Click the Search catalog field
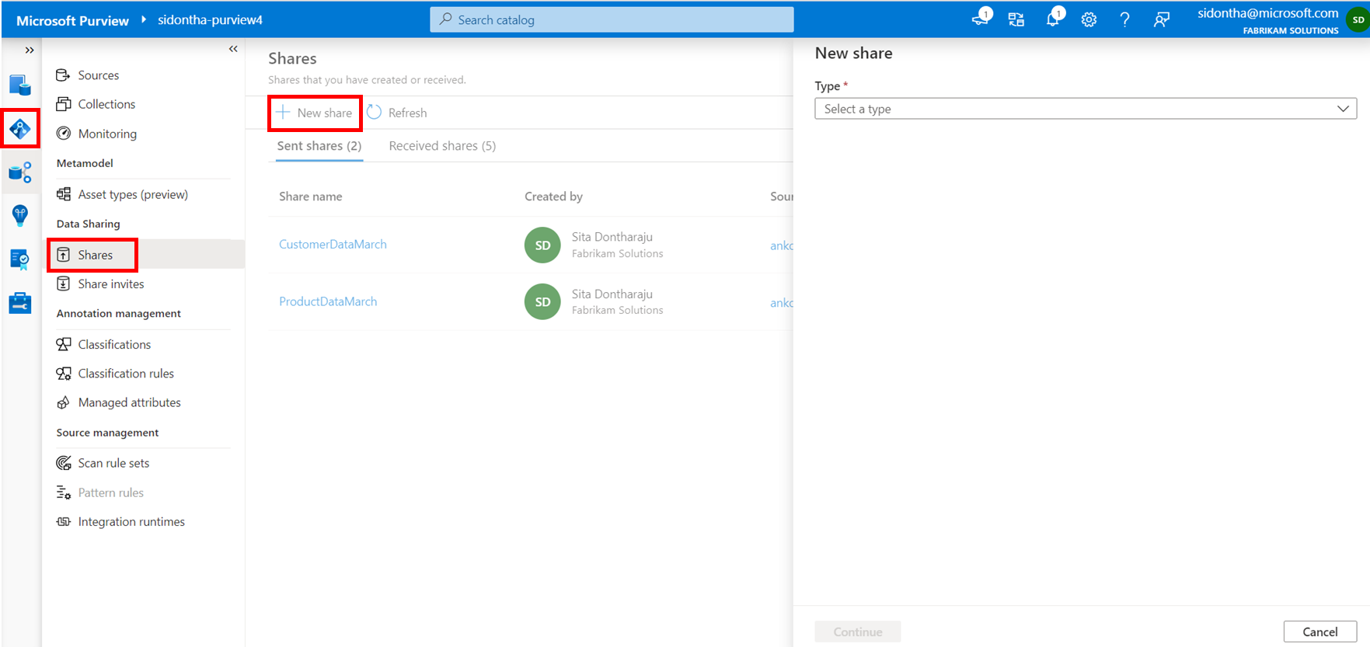Viewport: 1370px width, 647px height. tap(612, 20)
